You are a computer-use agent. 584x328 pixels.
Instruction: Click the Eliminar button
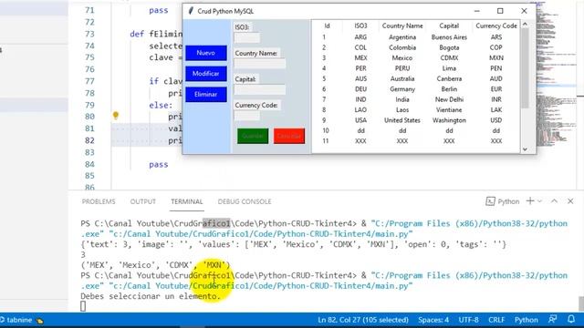pos(206,95)
